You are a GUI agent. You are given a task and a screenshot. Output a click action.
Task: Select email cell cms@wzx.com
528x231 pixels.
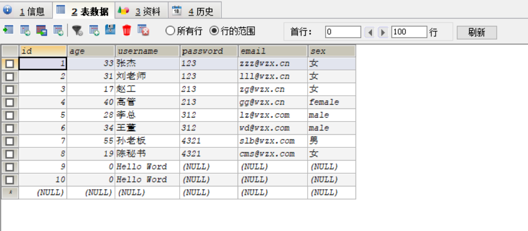273,154
